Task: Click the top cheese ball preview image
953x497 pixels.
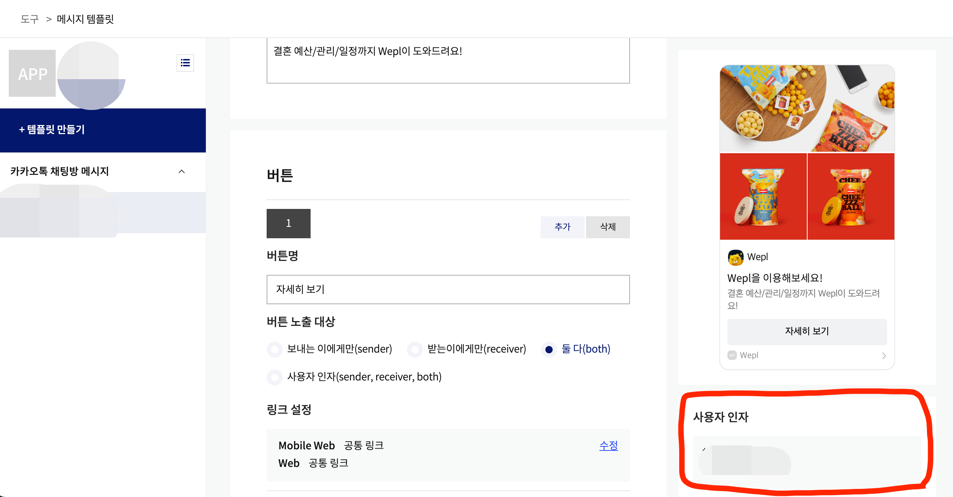Action: click(807, 108)
